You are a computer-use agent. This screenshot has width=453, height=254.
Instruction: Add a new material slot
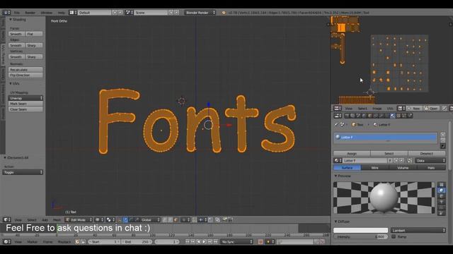[442, 135]
